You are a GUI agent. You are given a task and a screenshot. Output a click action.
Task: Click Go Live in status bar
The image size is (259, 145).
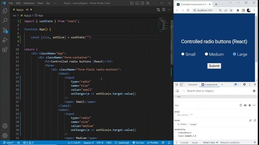pos(138,143)
